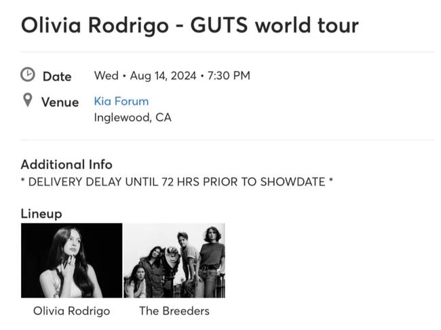
Task: Click the 'Wed' weekday text
Action: (104, 75)
